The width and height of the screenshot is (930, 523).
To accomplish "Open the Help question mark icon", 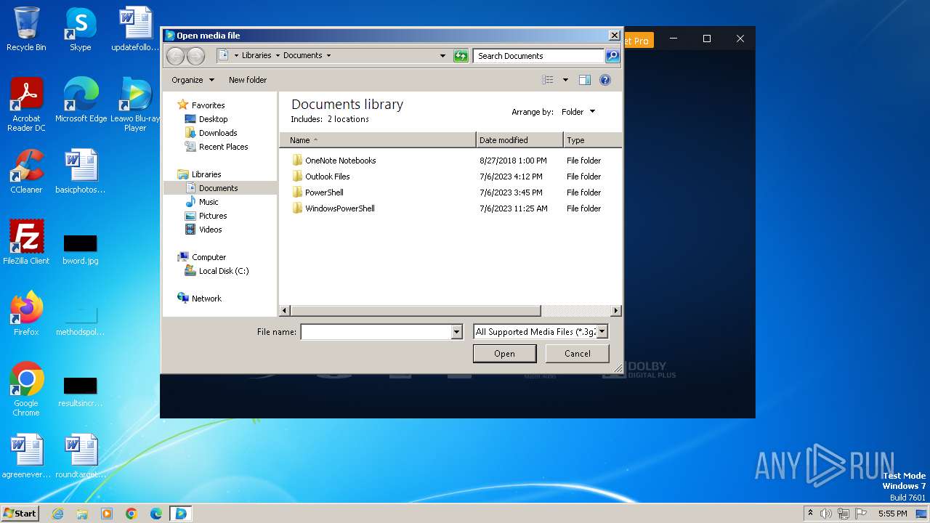I will click(x=605, y=80).
